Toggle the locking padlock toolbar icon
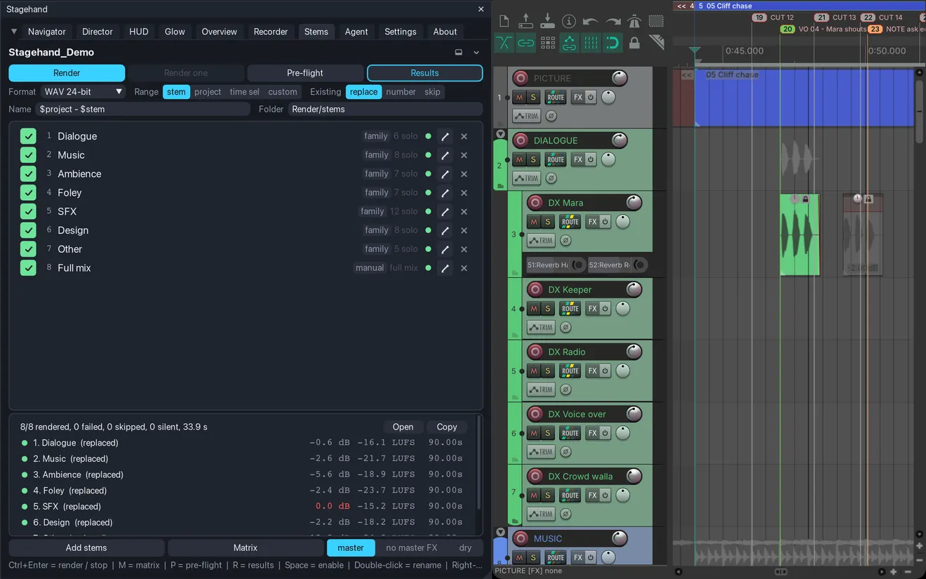 click(x=634, y=43)
